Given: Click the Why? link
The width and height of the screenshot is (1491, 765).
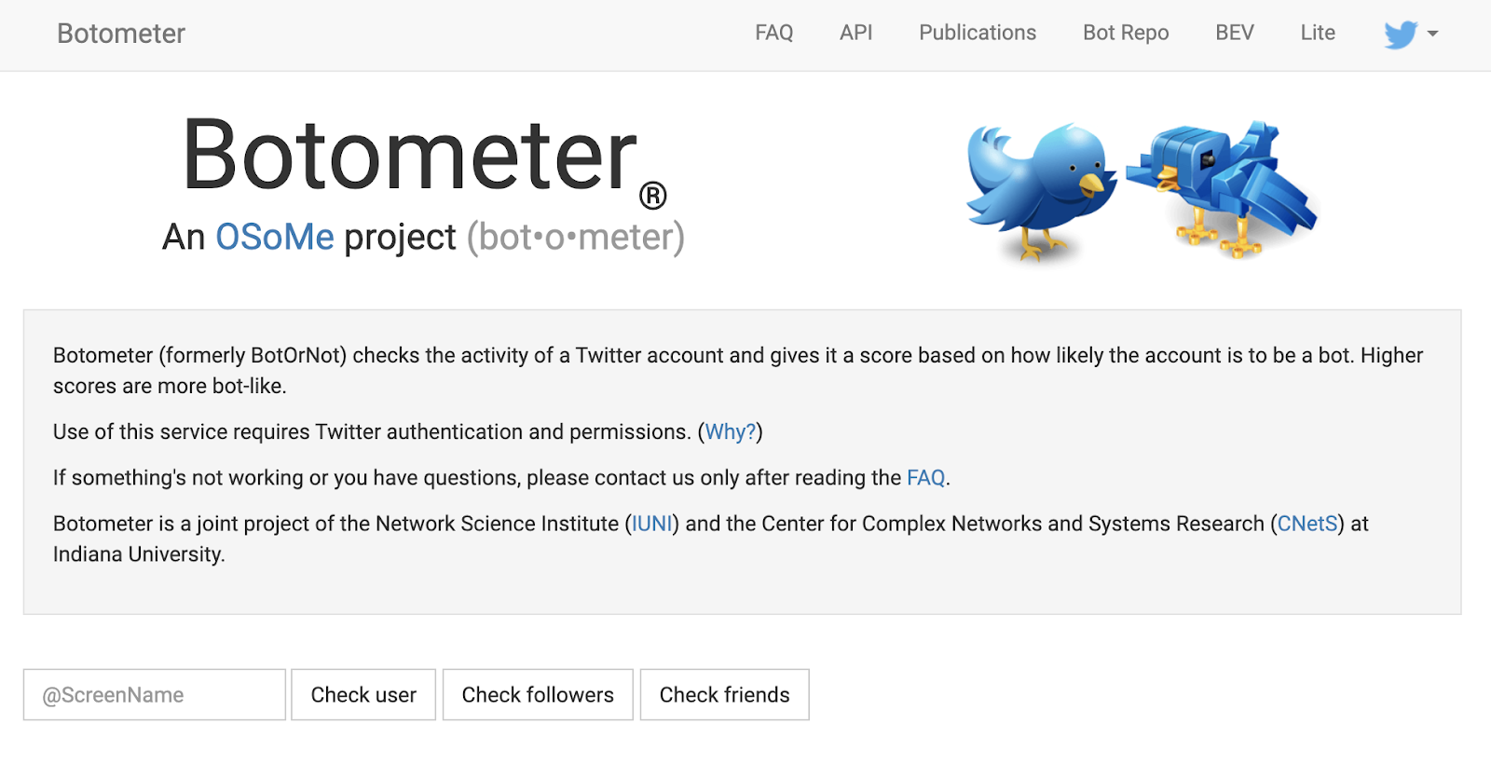Looking at the screenshot, I should point(730,432).
